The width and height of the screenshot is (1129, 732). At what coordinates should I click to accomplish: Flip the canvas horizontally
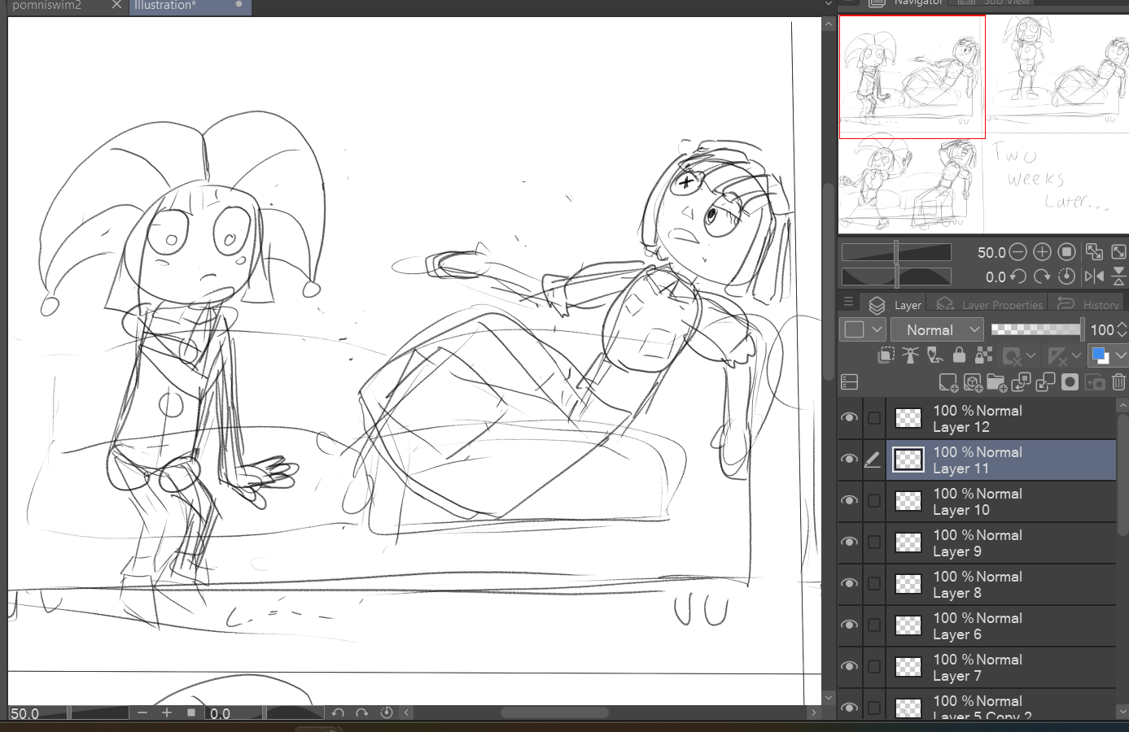click(x=1094, y=277)
